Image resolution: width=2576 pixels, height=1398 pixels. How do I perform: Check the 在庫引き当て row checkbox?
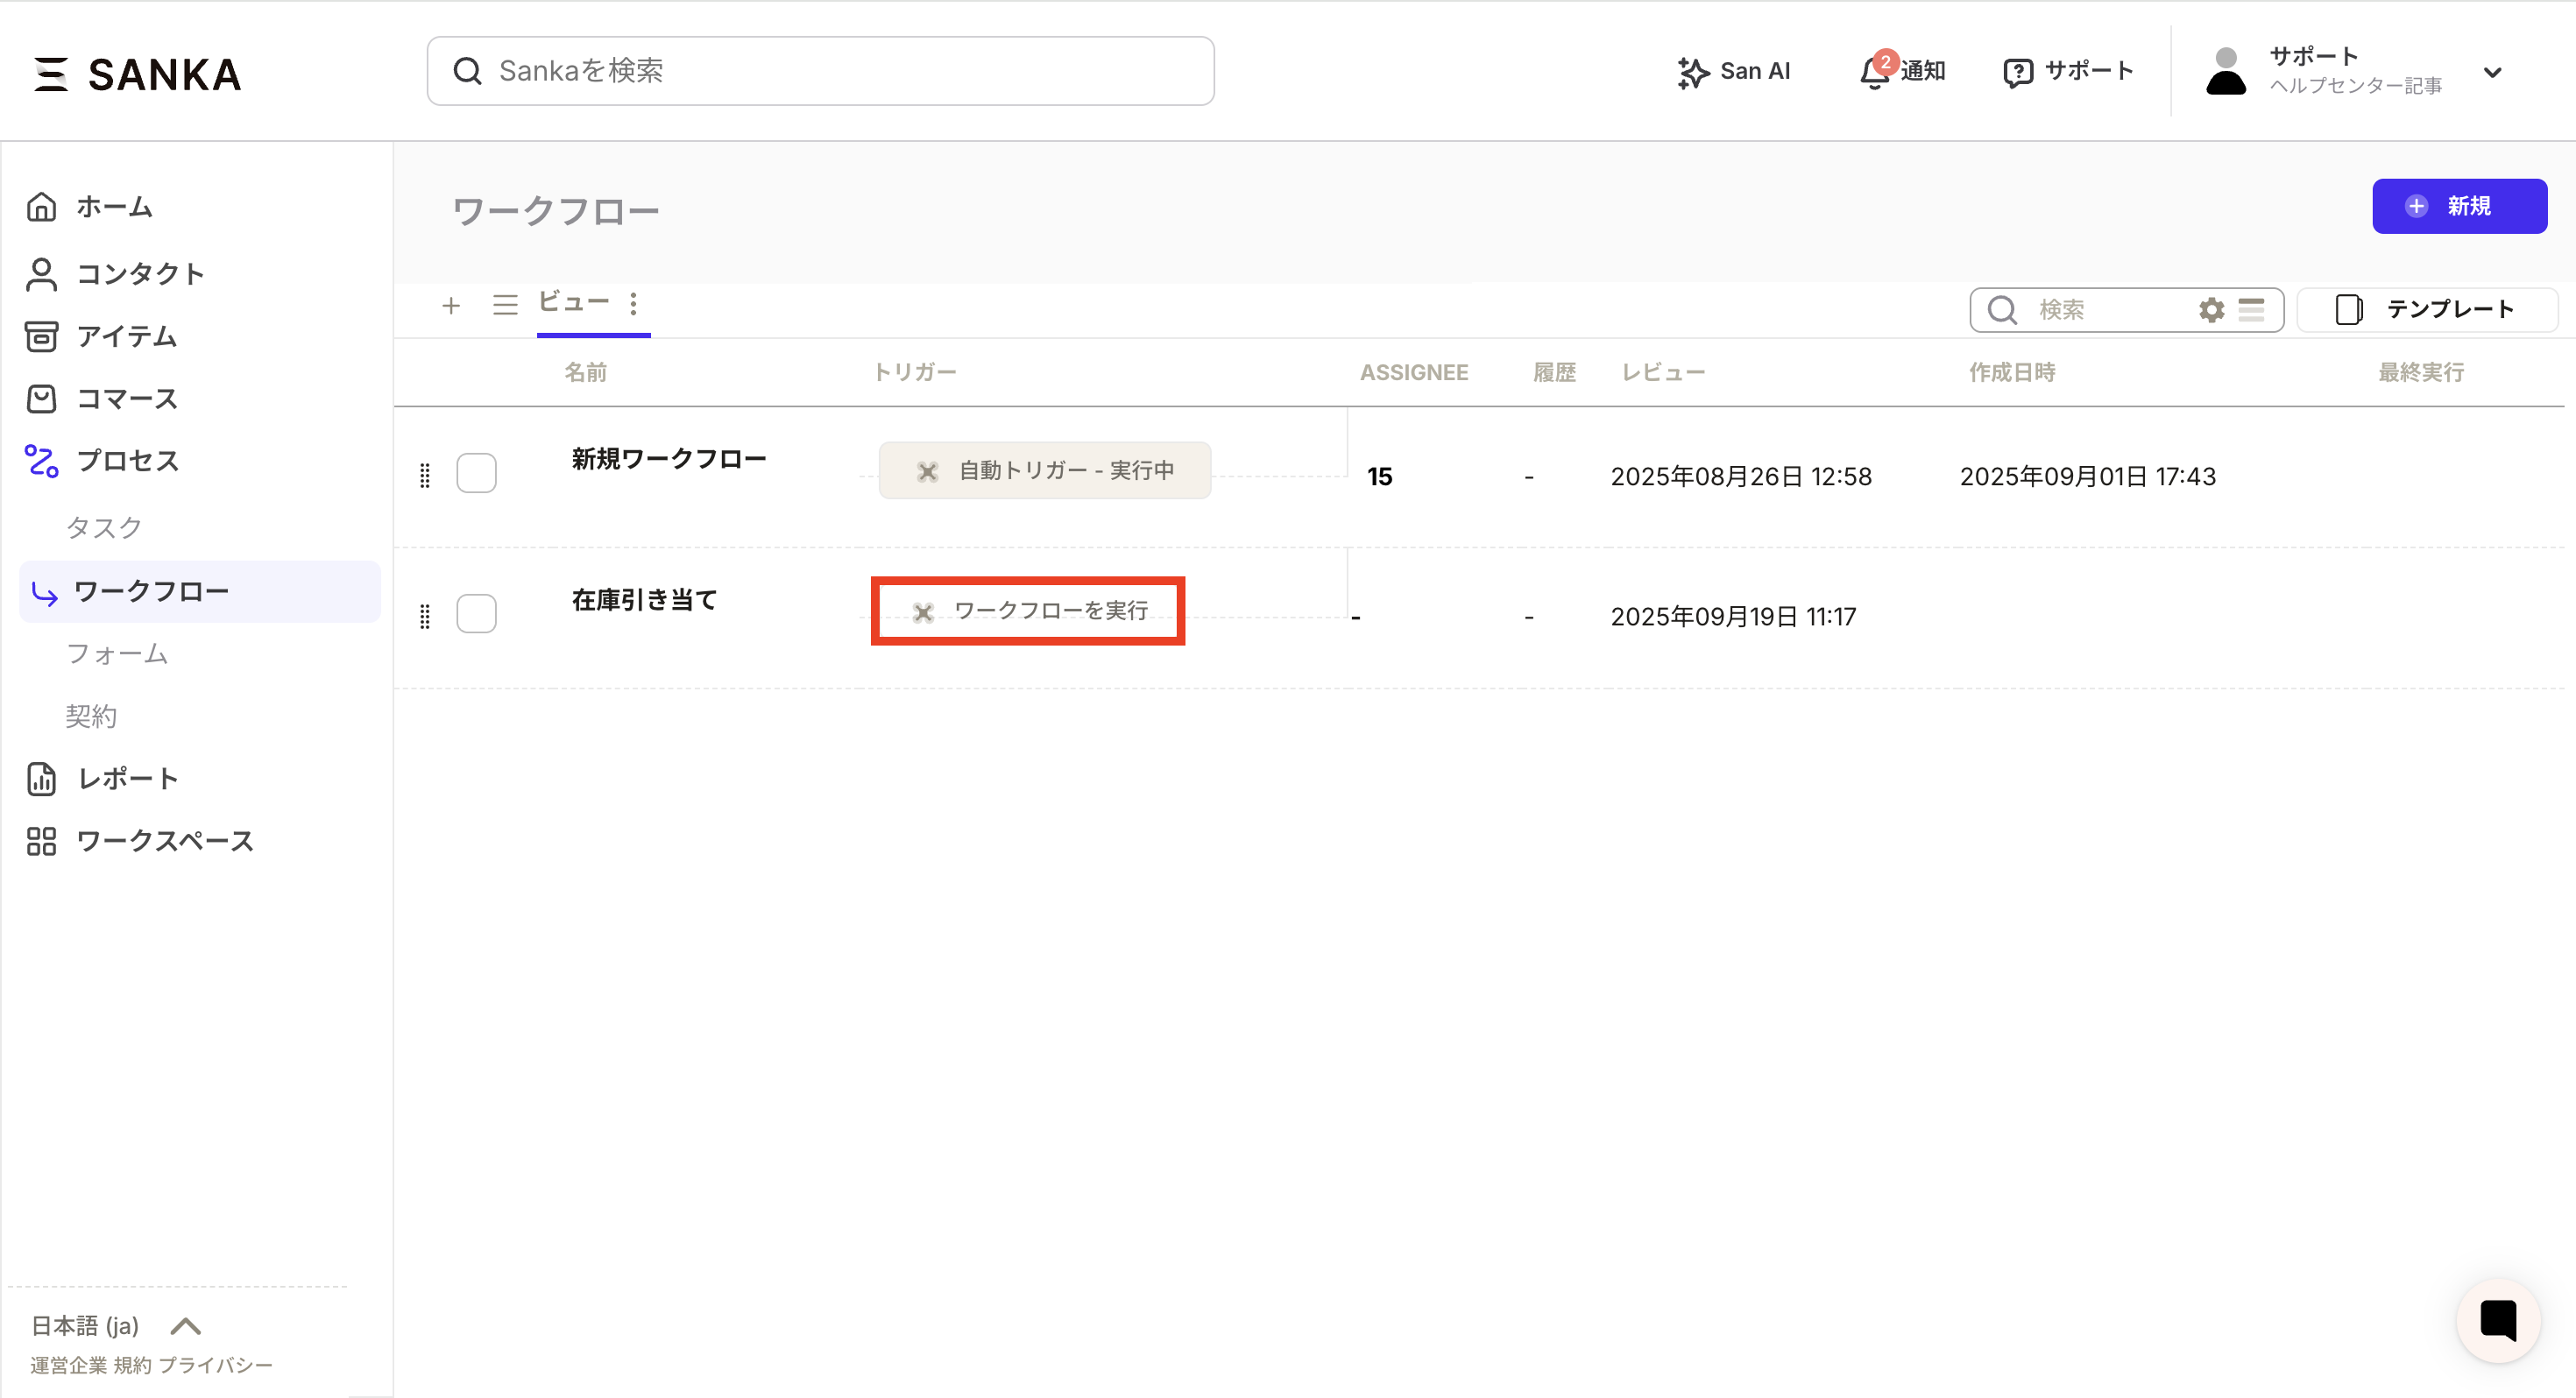click(x=476, y=613)
